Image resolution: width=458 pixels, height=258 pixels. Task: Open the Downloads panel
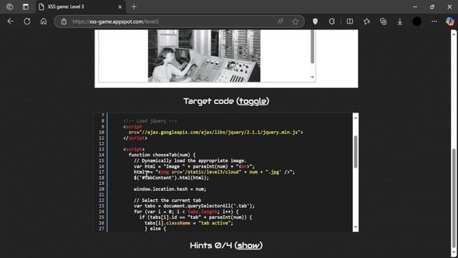400,21
